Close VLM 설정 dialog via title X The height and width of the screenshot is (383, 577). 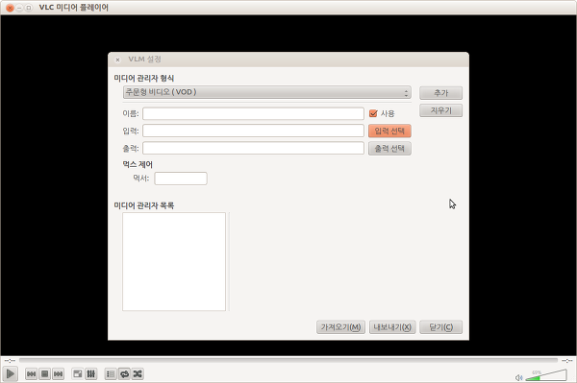(x=117, y=60)
